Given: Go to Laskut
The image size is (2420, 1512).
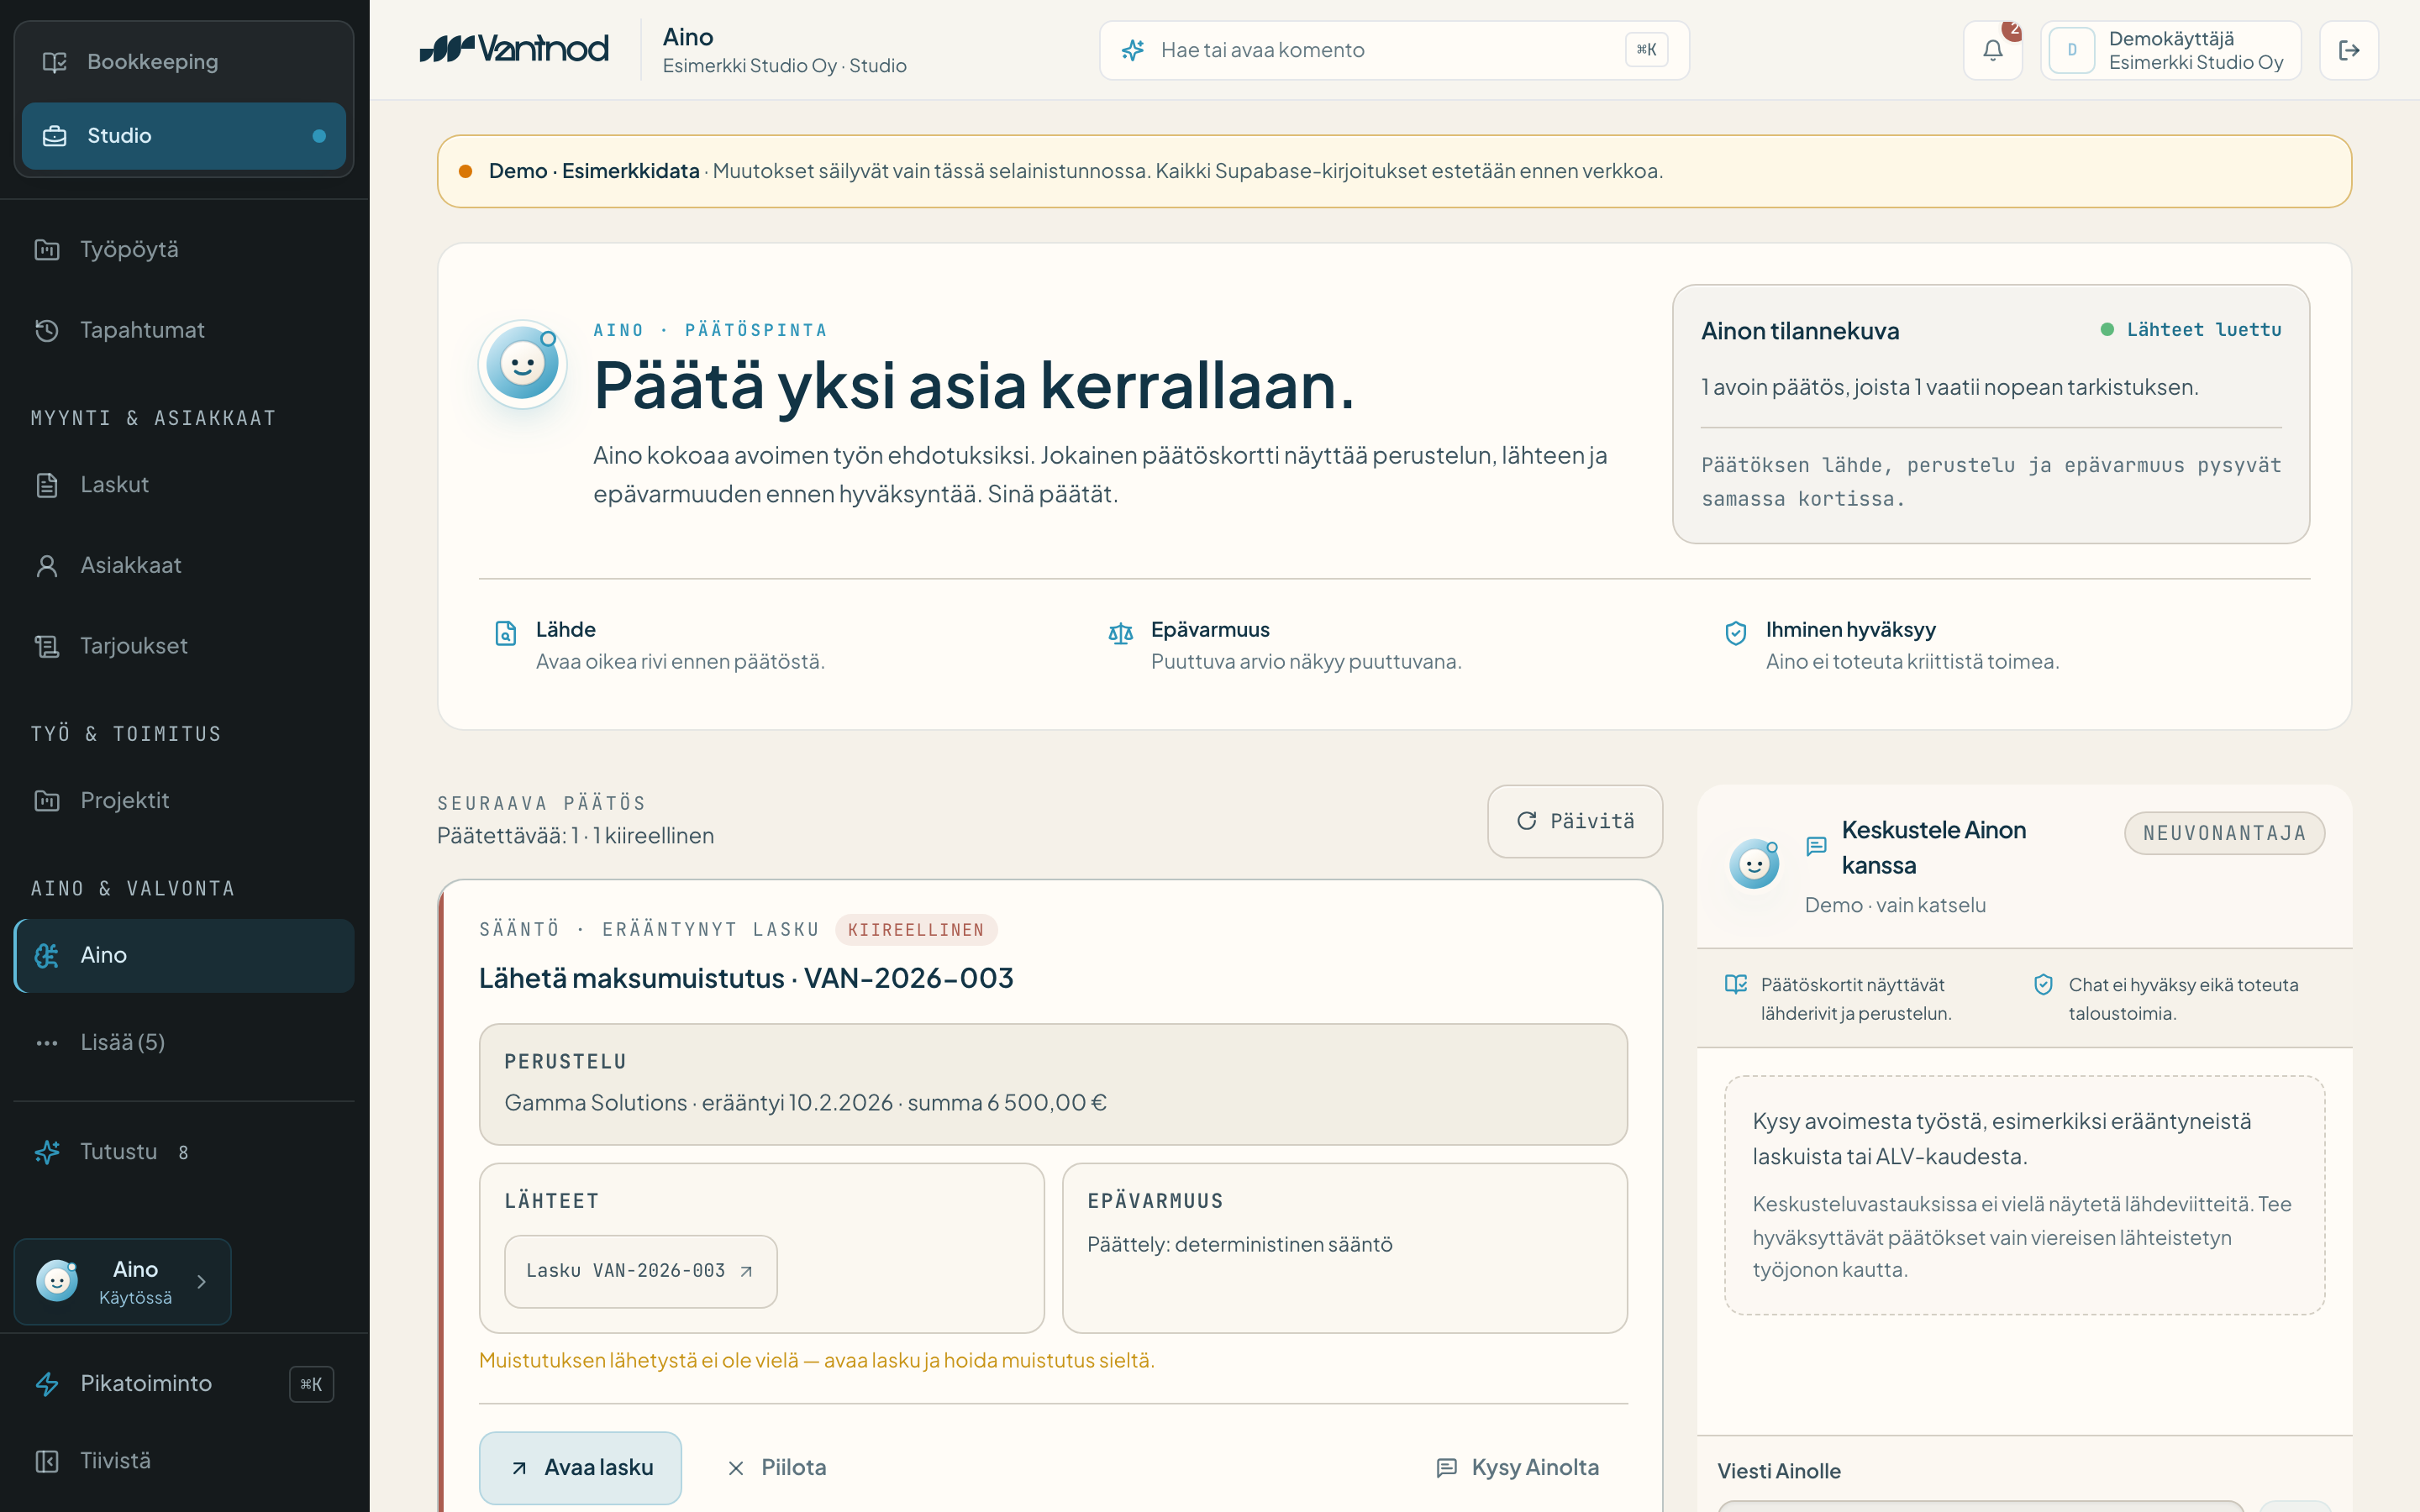Looking at the screenshot, I should click(x=184, y=485).
